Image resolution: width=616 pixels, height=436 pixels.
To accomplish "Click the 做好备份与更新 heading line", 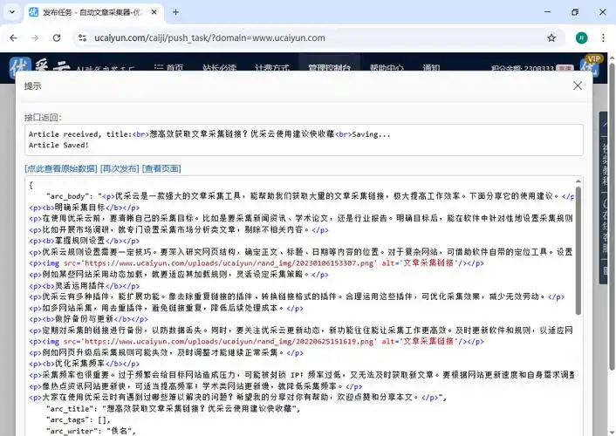I will click(x=89, y=319).
